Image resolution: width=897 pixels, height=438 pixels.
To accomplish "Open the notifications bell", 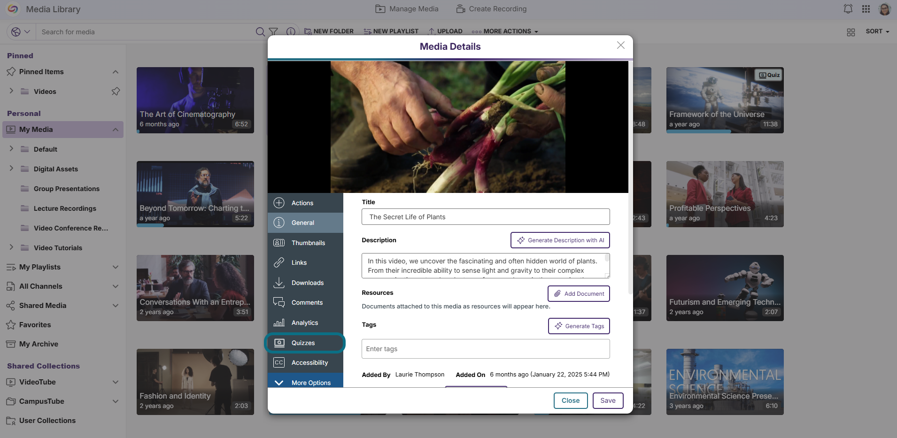I will [848, 9].
